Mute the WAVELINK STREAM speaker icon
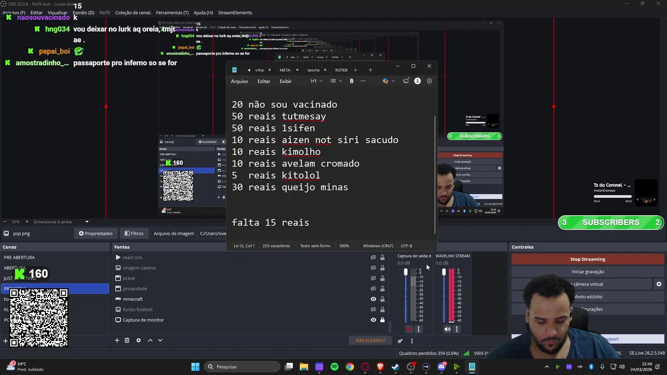Screen dimensions: 667x375 (x=447, y=329)
